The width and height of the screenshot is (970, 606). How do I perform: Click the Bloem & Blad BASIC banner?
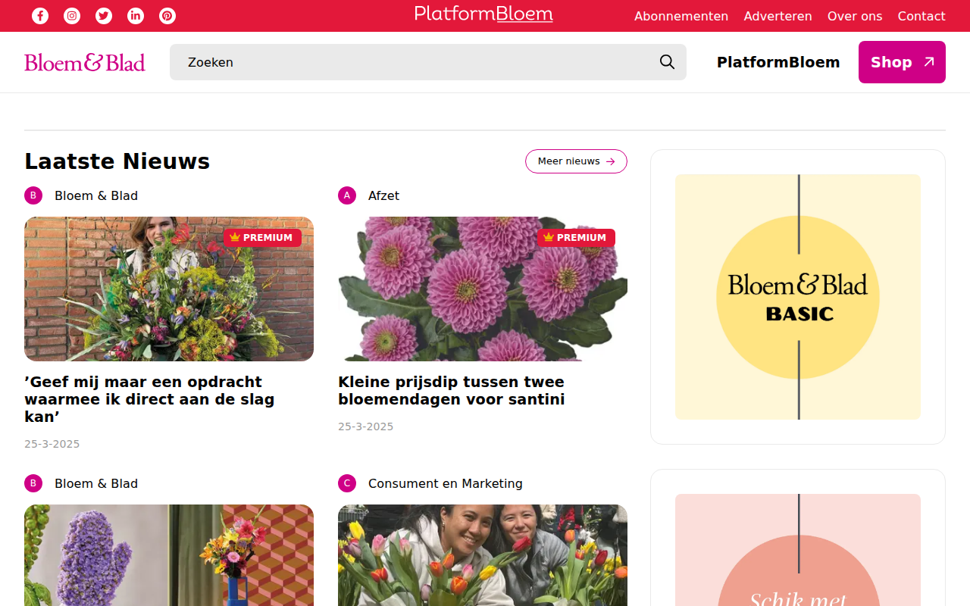coord(798,297)
